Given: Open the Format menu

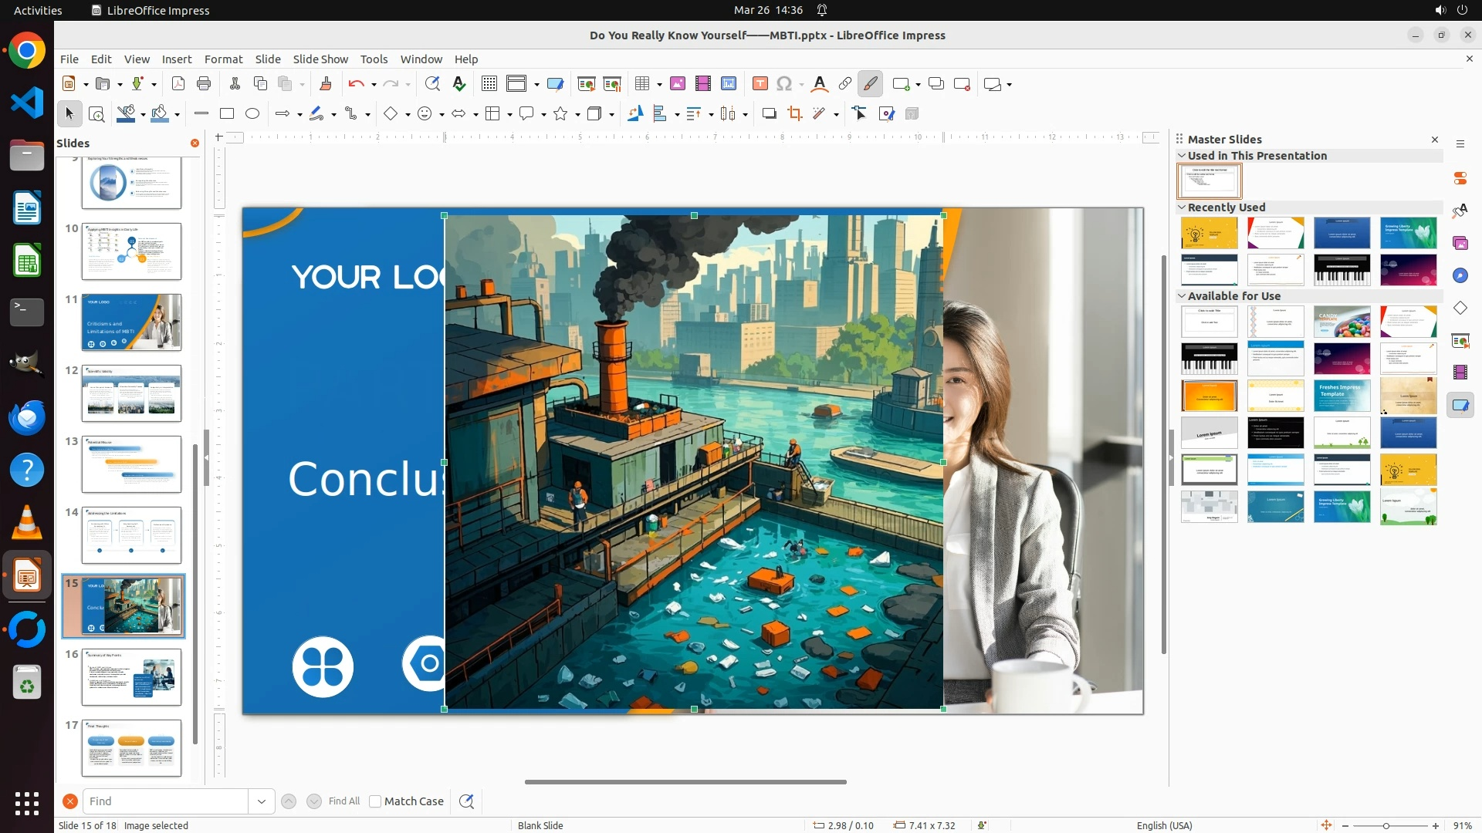Looking at the screenshot, I should pos(223,59).
